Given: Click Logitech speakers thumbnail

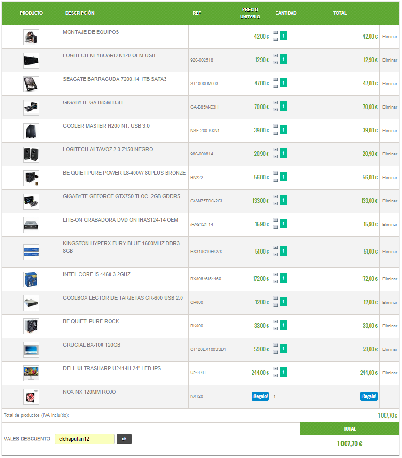Looking at the screenshot, I should point(31,155).
